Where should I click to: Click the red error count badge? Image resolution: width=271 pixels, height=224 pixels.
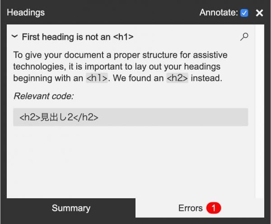[x=214, y=208]
